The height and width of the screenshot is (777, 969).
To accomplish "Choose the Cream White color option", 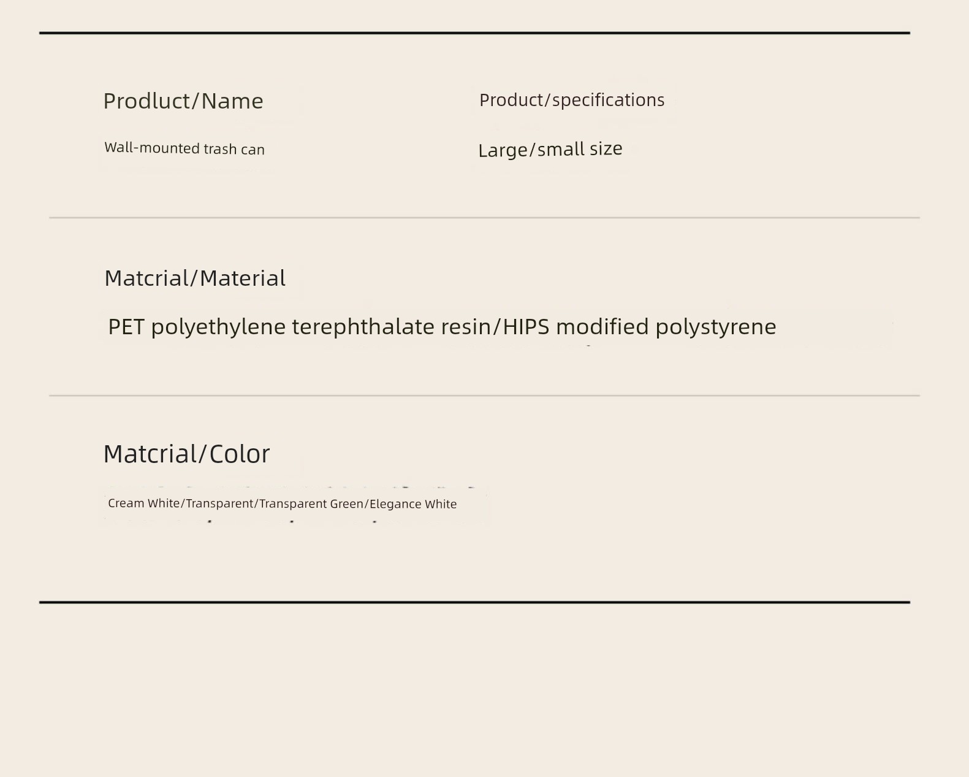I will pos(143,503).
